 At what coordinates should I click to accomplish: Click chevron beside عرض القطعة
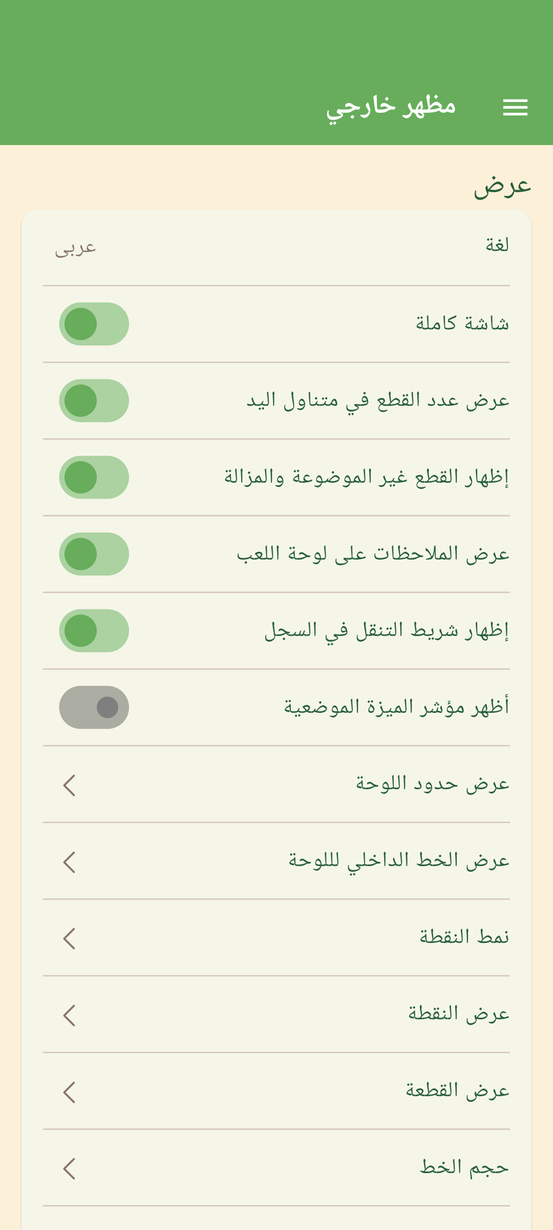click(x=70, y=1092)
